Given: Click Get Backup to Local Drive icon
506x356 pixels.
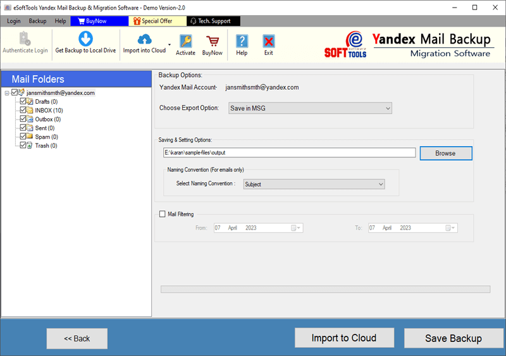Looking at the screenshot, I should (85, 39).
